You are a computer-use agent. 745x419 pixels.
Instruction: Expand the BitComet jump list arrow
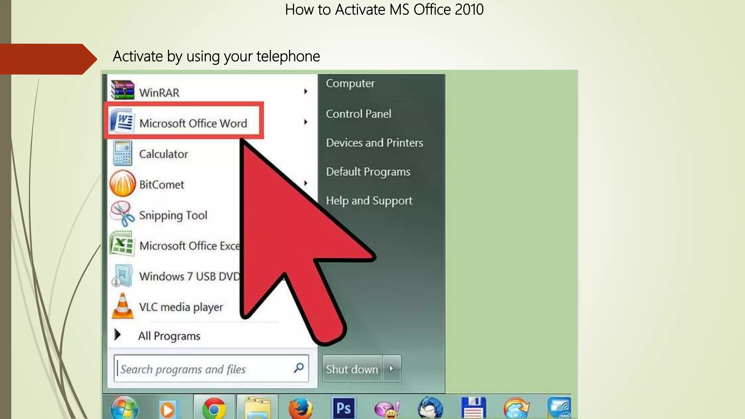point(306,183)
